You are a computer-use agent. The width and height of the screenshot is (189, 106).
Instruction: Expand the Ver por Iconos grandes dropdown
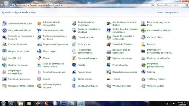pos(171,12)
